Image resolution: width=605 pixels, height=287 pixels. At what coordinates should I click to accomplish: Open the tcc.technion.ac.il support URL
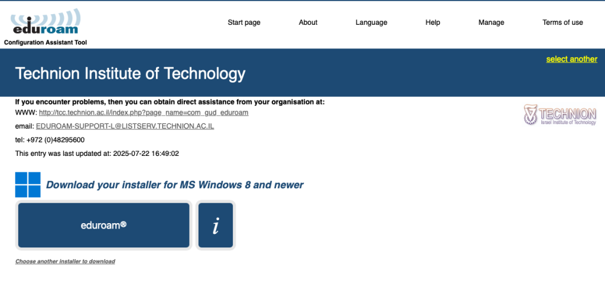click(144, 112)
